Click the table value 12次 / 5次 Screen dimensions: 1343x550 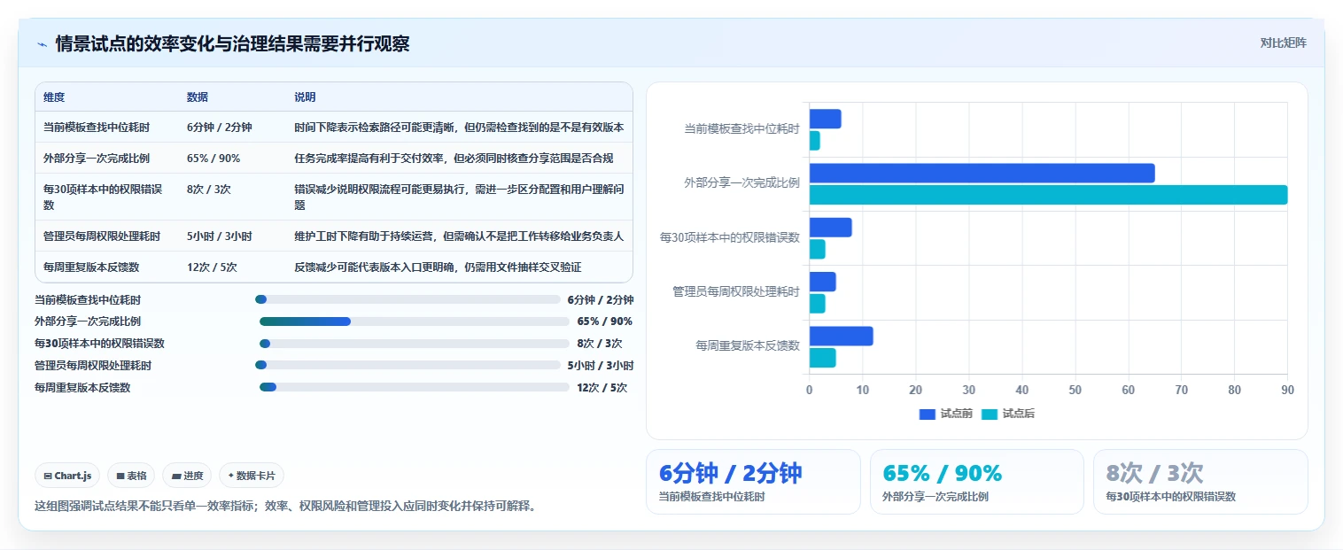212,267
